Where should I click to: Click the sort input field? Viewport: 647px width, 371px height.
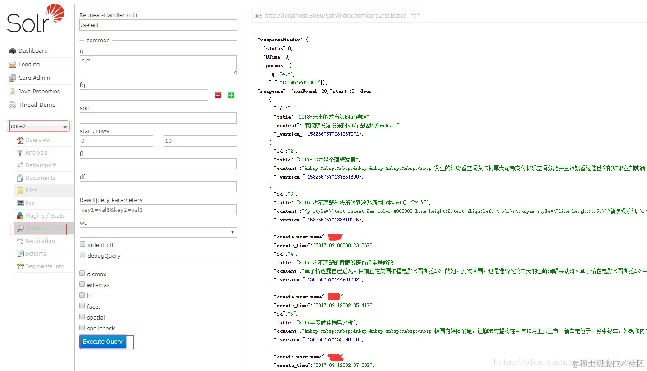pyautogui.click(x=158, y=118)
